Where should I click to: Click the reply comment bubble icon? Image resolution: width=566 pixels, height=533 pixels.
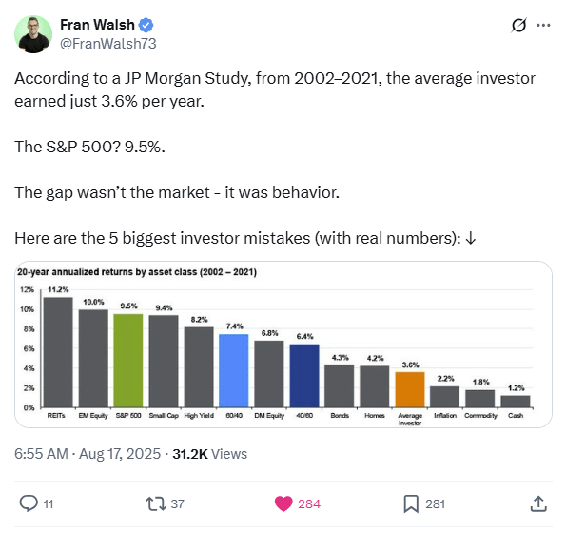click(x=29, y=503)
